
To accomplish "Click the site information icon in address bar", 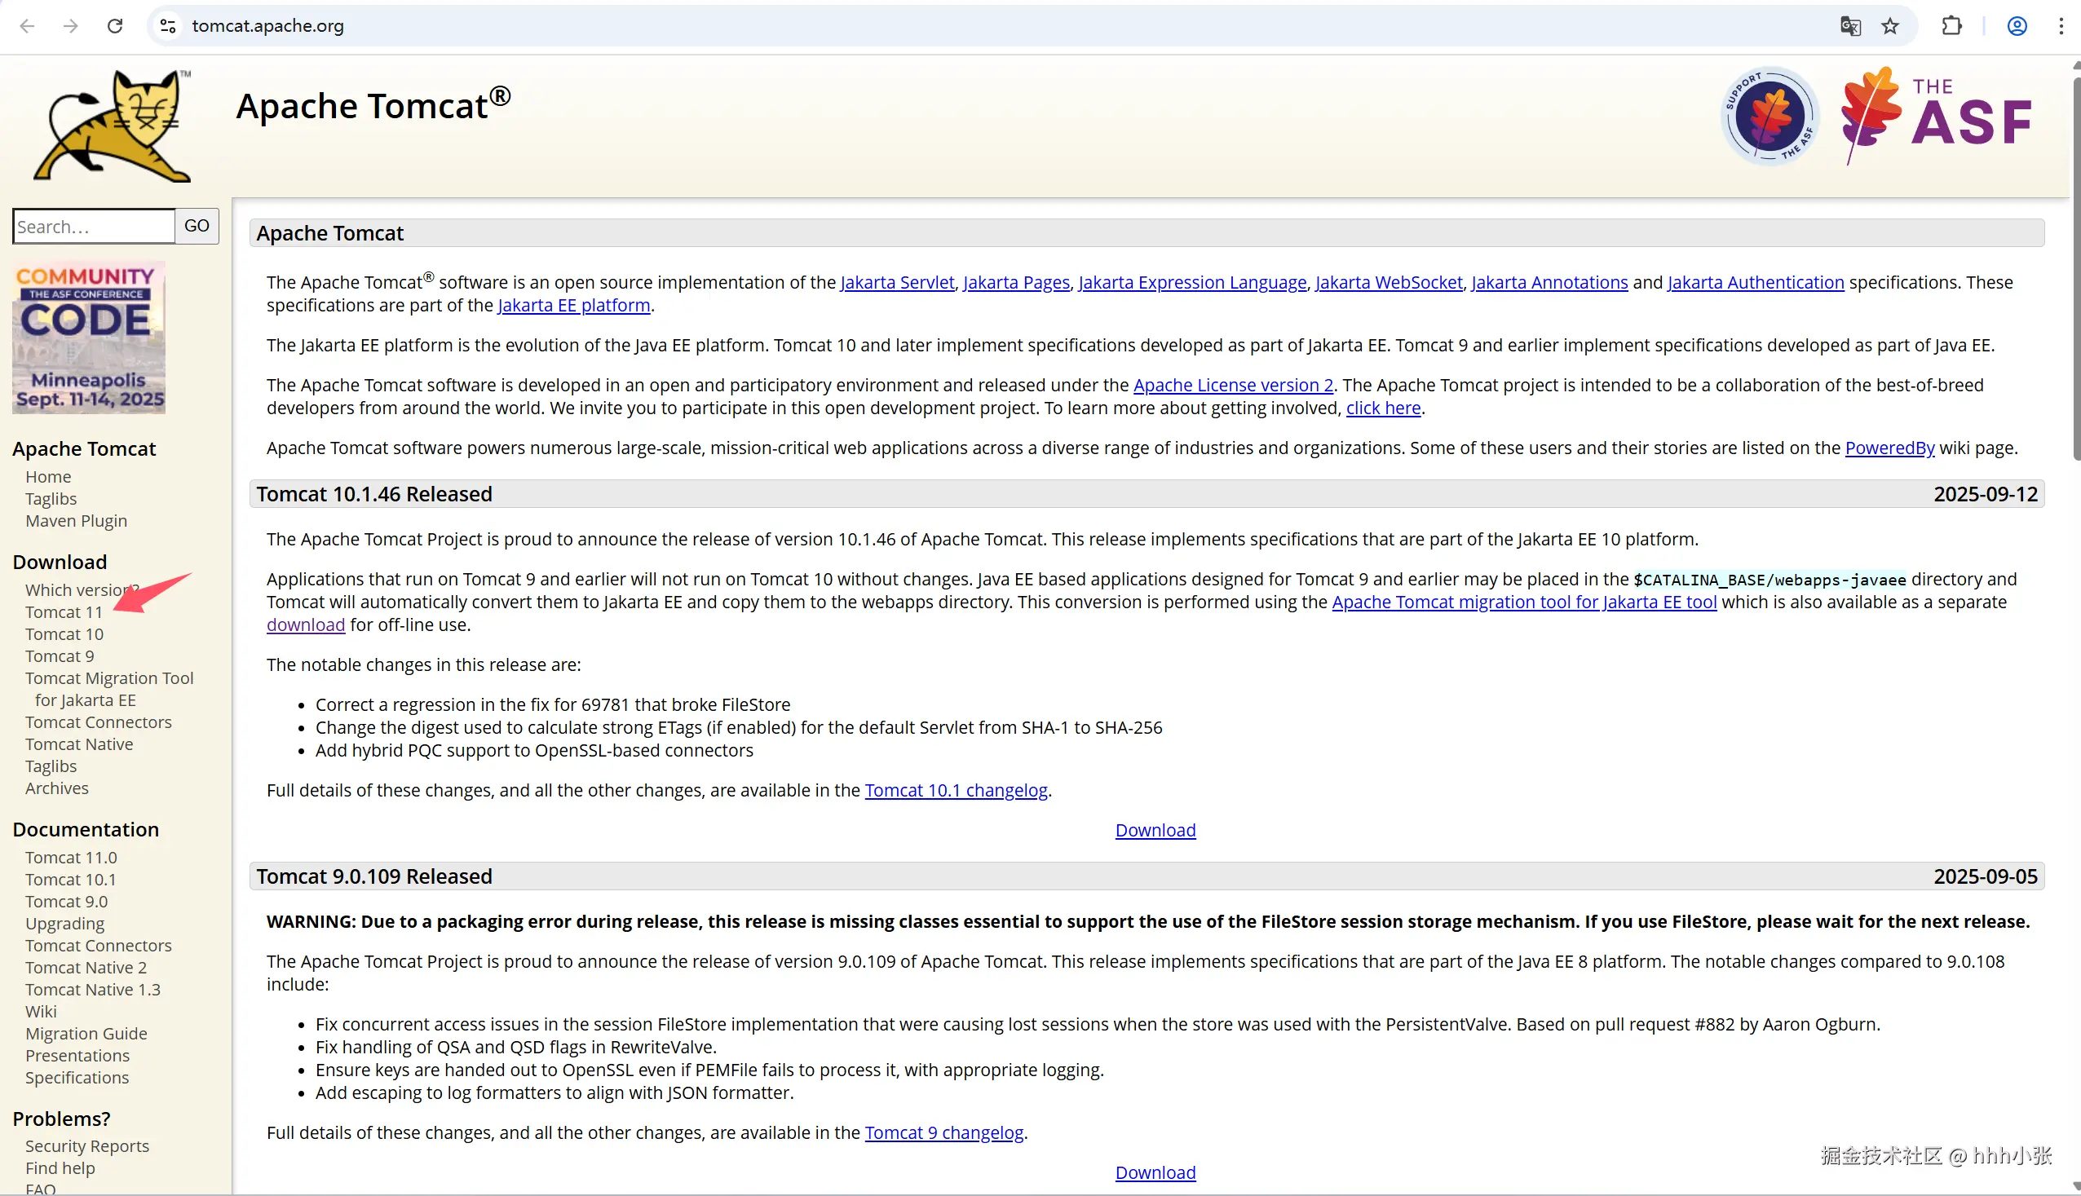I will (168, 25).
